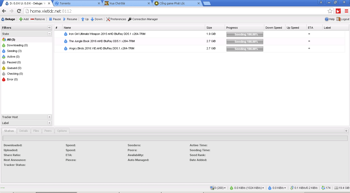Expand the Label filter section
Screen dimensions: 350x193
(49, 123)
